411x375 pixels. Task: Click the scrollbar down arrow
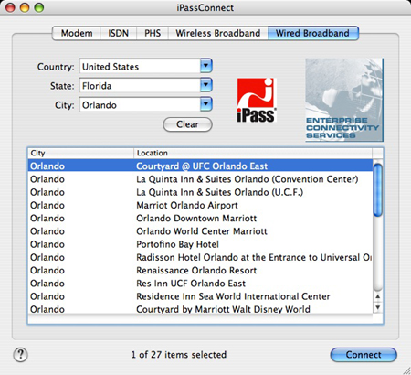[x=377, y=307]
